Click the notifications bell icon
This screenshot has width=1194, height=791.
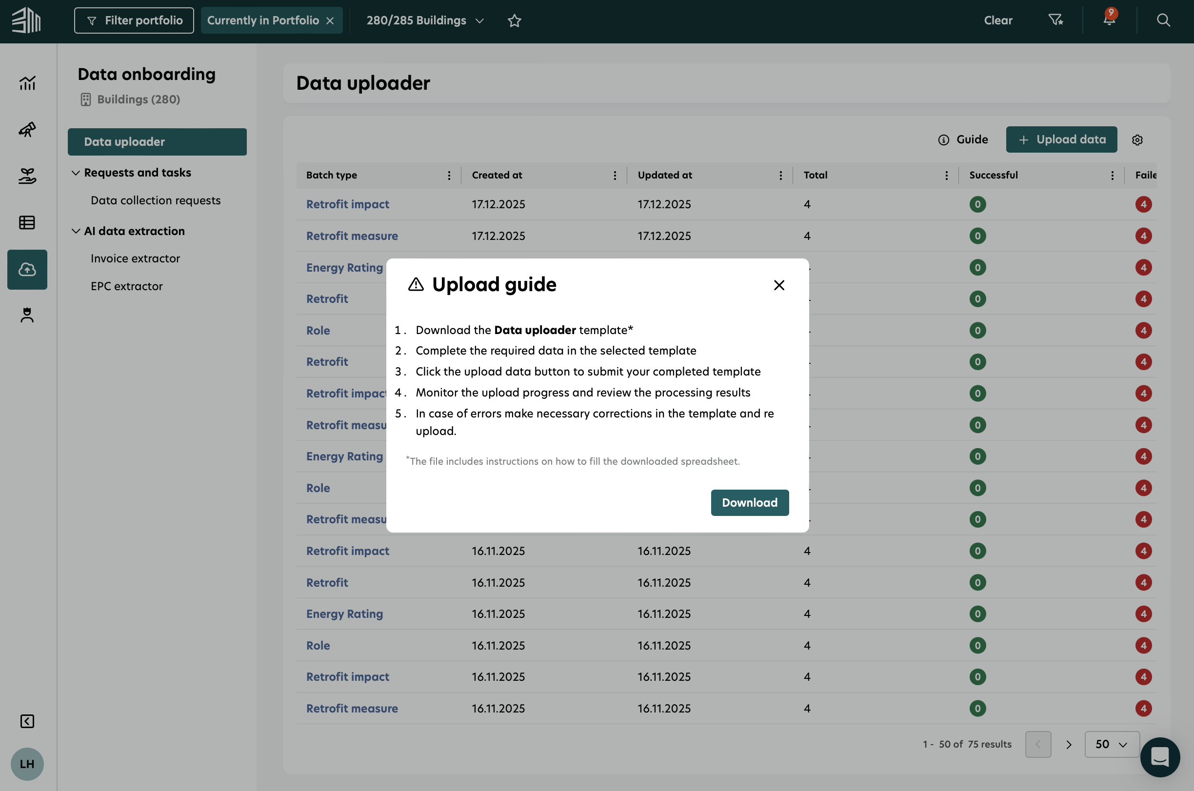click(1109, 20)
